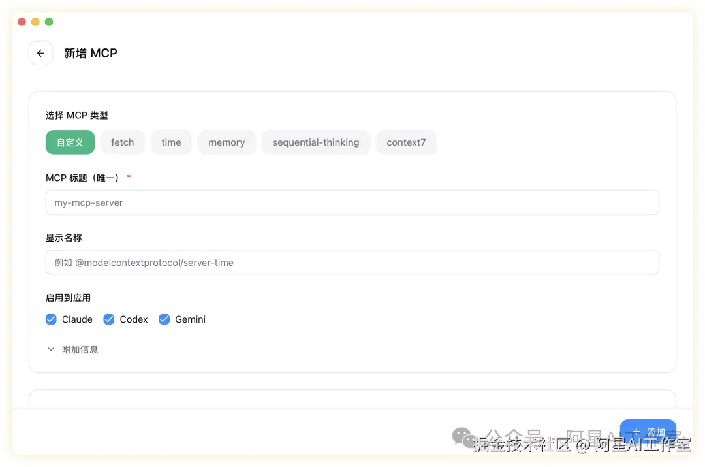The width and height of the screenshot is (705, 467).
Task: Close the window with red button
Action: coord(22,22)
